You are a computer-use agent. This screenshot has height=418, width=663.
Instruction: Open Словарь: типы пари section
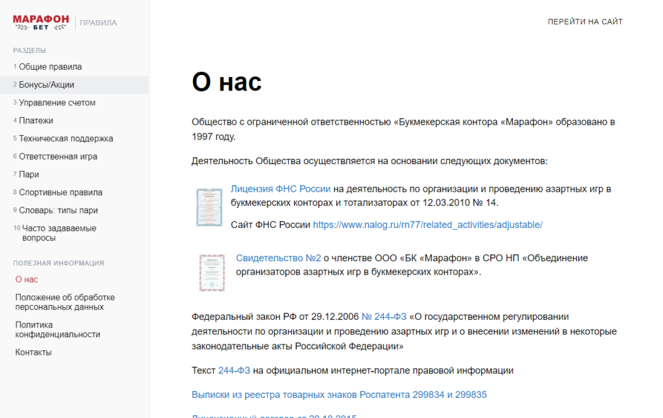[58, 210]
